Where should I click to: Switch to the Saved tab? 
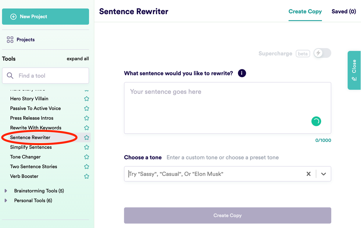343,12
